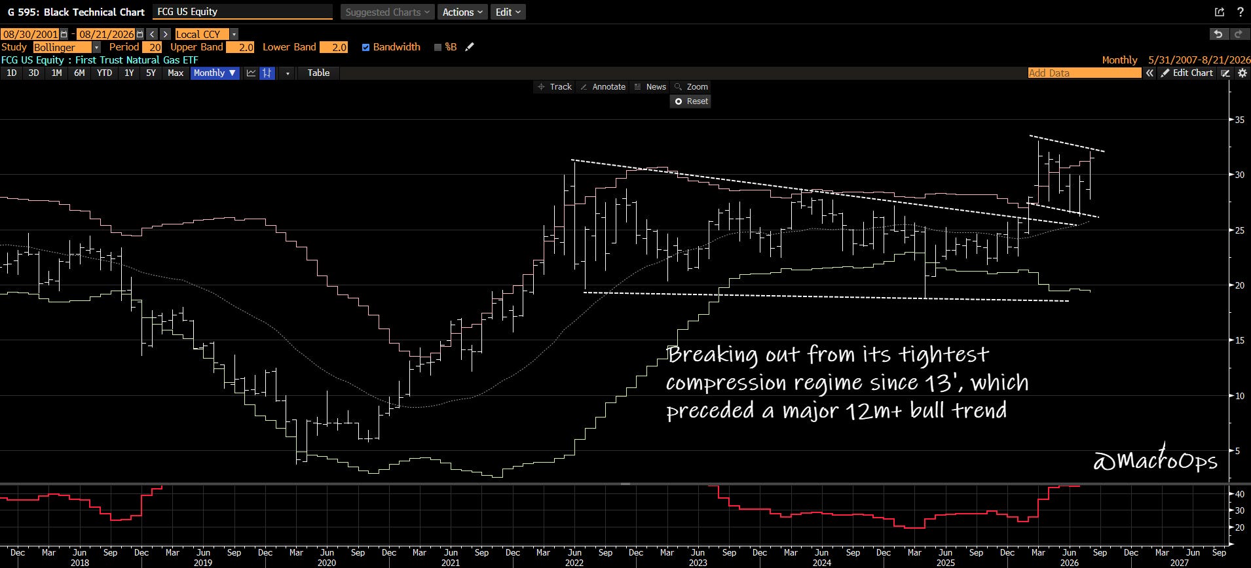Select the 5Y range tab
Image resolution: width=1251 pixels, height=568 pixels.
pyautogui.click(x=151, y=73)
